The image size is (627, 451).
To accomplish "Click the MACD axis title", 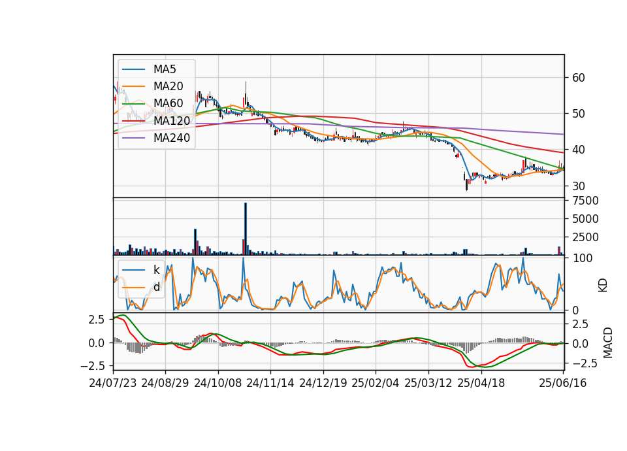I will coord(607,342).
